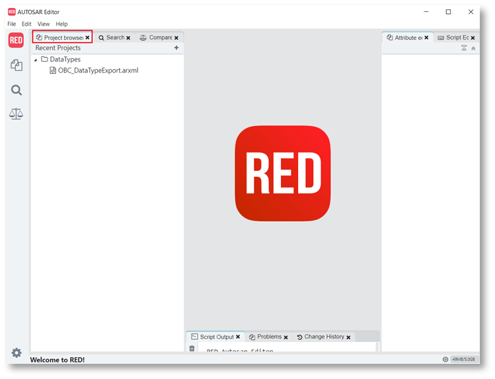Viewport: 495px width, 379px height.
Task: Select the OBC_DataTypeExport.arxml file
Action: pyautogui.click(x=94, y=70)
